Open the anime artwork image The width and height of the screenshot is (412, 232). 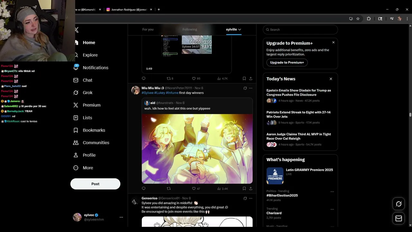(x=197, y=149)
